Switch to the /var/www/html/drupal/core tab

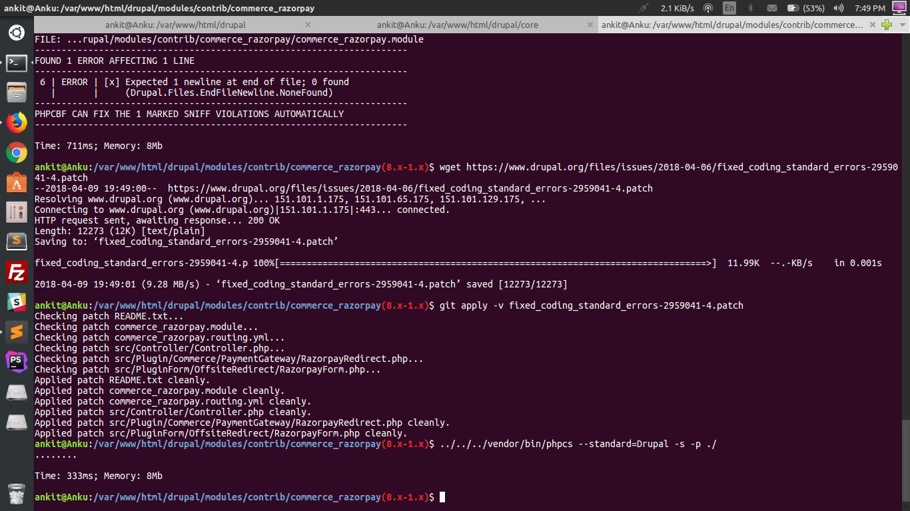coord(457,25)
